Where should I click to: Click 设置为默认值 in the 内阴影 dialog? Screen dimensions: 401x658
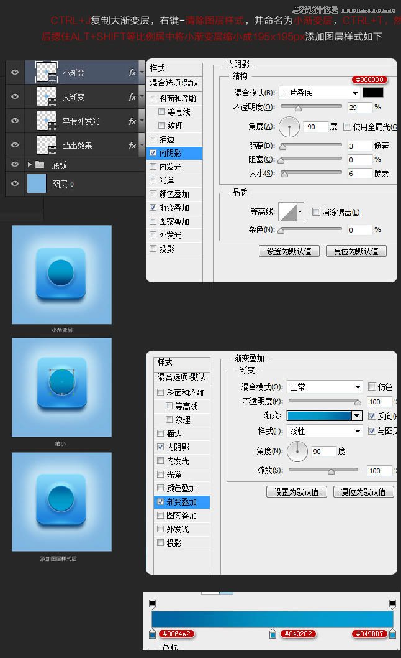click(289, 251)
